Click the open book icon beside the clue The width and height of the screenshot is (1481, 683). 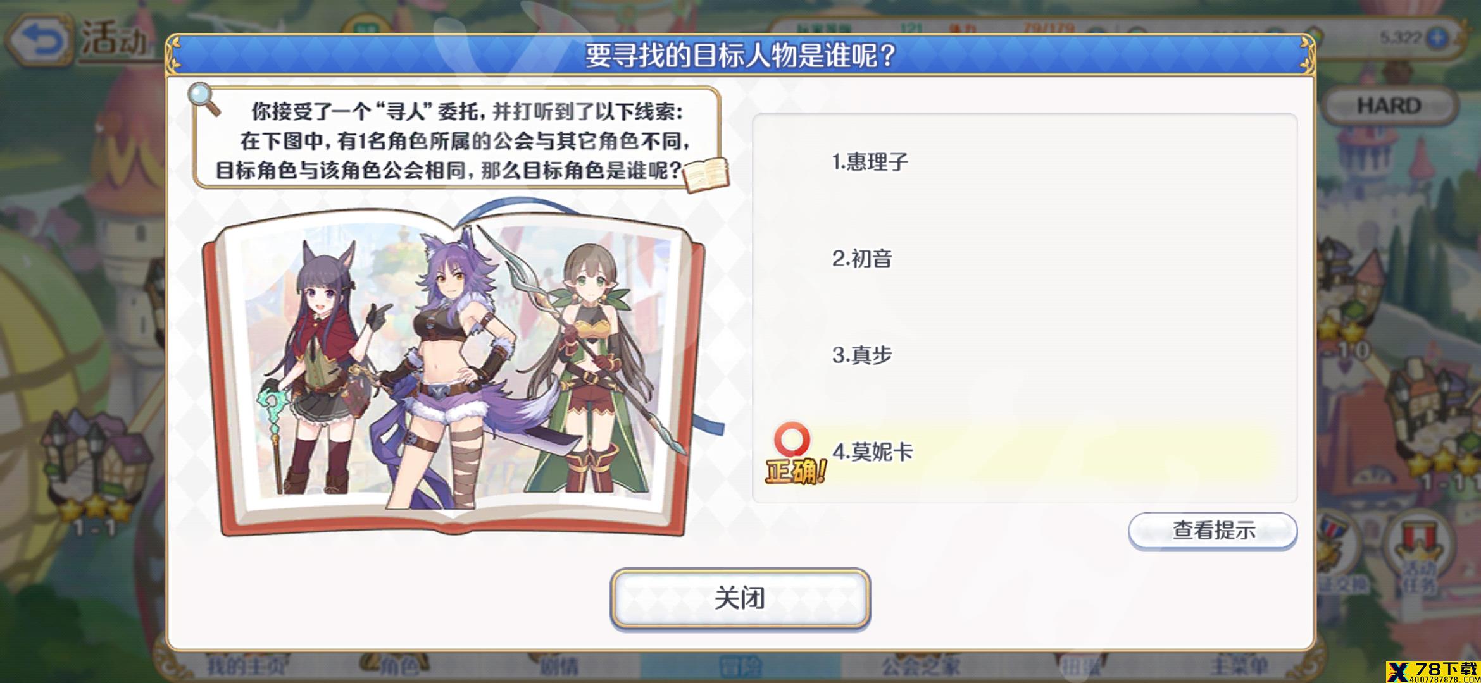(x=706, y=175)
